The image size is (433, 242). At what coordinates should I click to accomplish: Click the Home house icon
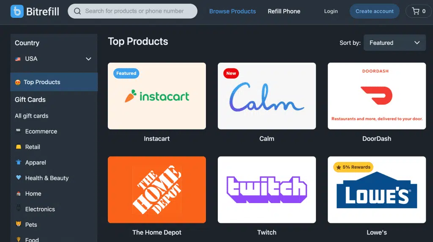point(18,194)
